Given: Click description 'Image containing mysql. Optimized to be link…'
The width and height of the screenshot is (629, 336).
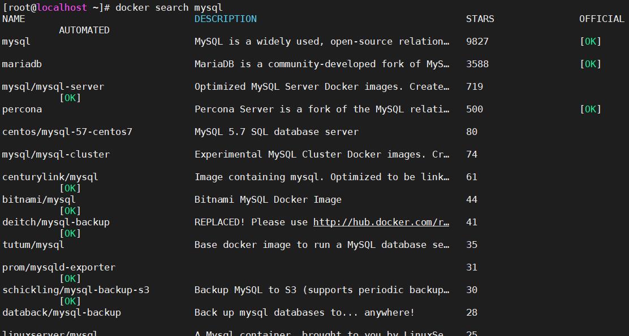Looking at the screenshot, I should click(x=322, y=177).
